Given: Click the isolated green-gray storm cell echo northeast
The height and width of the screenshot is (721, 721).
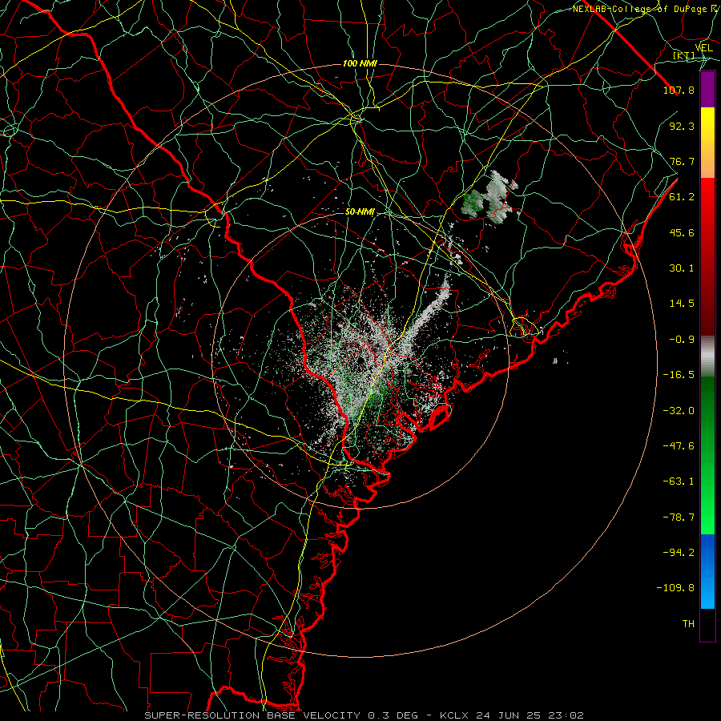Looking at the screenshot, I should click(490, 198).
